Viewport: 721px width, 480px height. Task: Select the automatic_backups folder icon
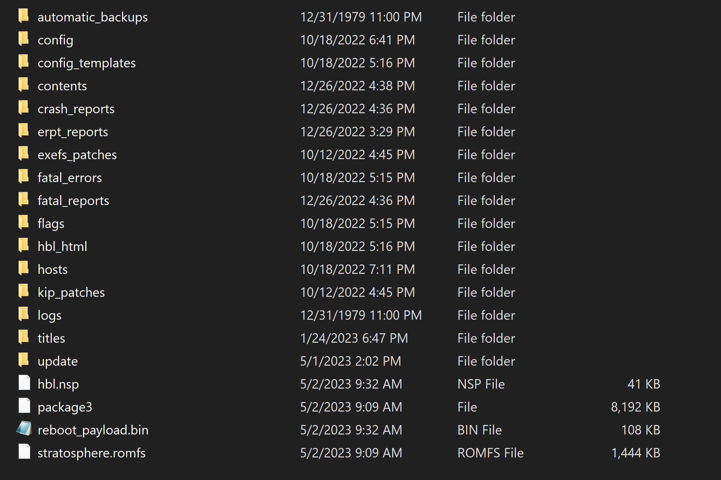24,16
